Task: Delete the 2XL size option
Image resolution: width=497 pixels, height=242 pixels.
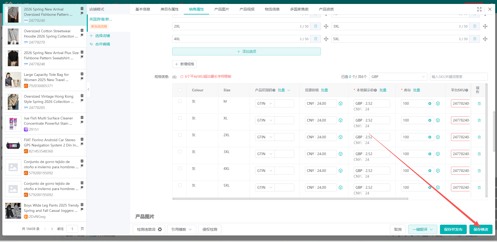Action: (316, 26)
